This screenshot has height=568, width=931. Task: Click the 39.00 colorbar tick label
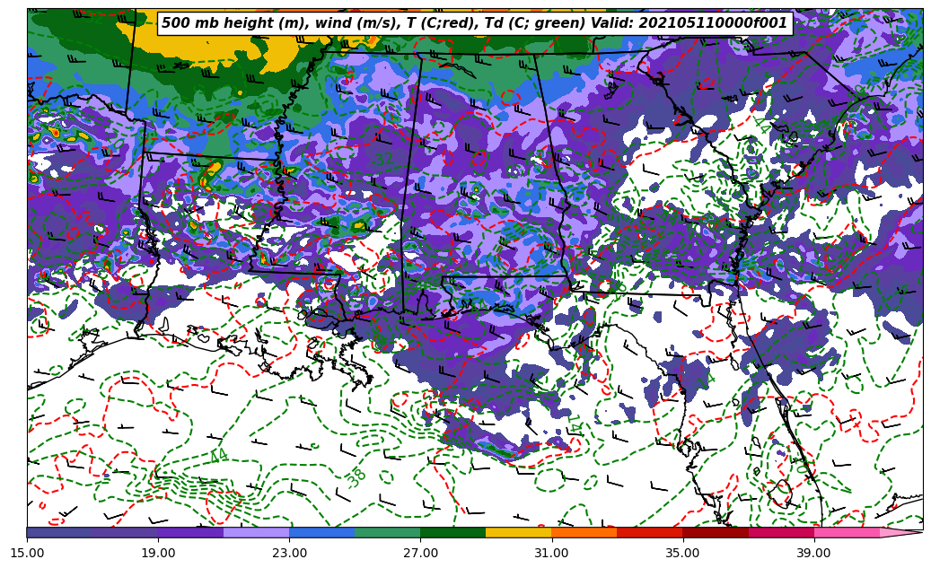click(x=814, y=553)
